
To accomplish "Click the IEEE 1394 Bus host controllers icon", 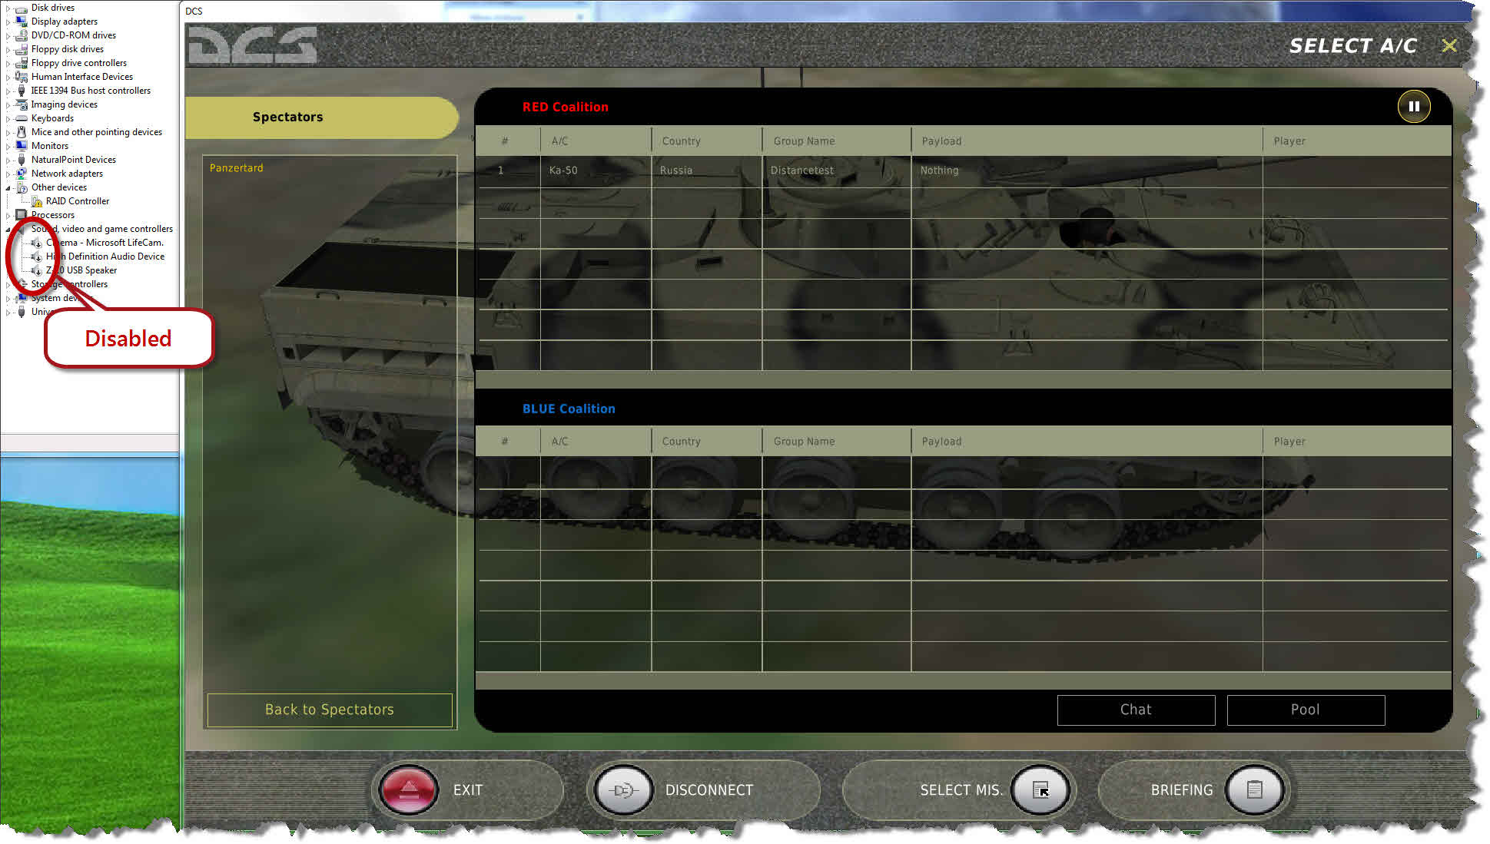I will (22, 91).
